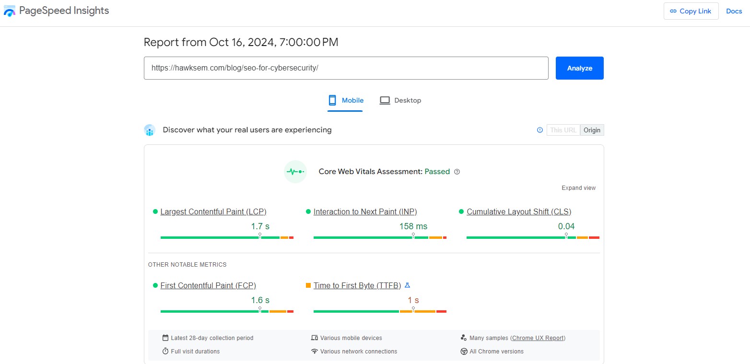Click Full visit durations text
750x364 pixels.
[x=195, y=352]
